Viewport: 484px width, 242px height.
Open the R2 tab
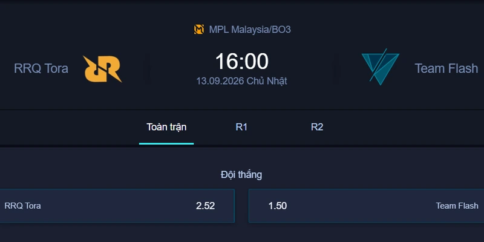pos(317,127)
